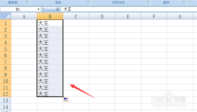Select row 8 header

[6, 68]
